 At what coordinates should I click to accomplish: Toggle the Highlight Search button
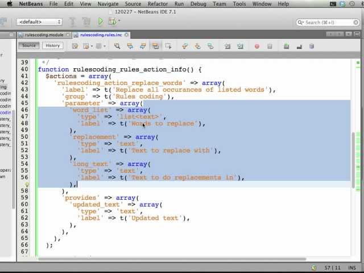pyautogui.click(x=155, y=46)
